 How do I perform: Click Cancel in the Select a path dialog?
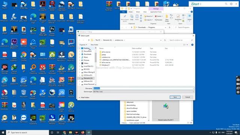pos(187,97)
